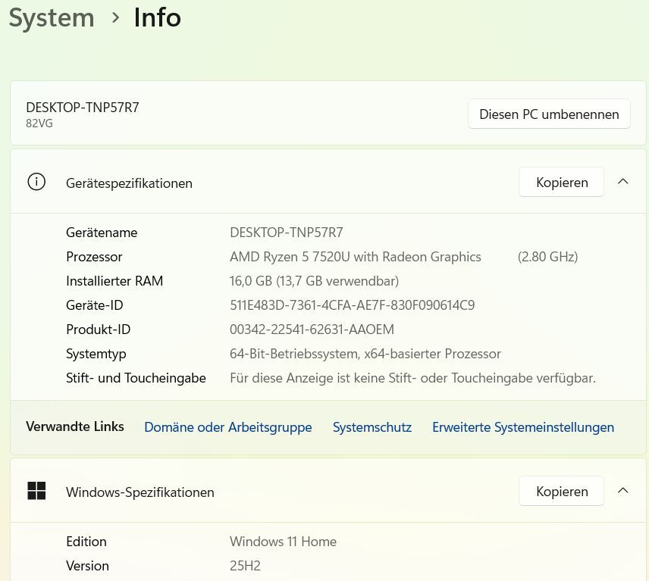Click the info icon beside Gerätespezifikationen

tap(36, 182)
